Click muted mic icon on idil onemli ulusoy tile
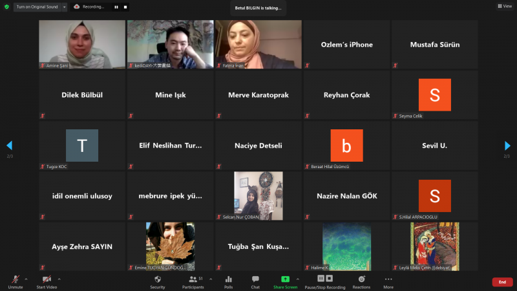The height and width of the screenshot is (291, 517). (x=43, y=217)
